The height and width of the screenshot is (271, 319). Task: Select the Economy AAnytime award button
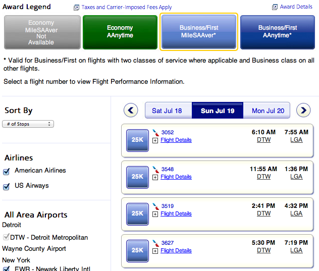click(x=120, y=32)
